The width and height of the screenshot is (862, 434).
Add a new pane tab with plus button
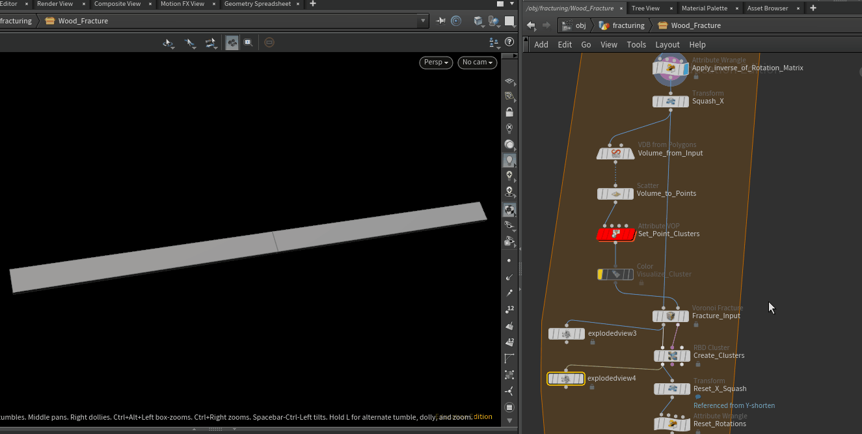pos(813,8)
